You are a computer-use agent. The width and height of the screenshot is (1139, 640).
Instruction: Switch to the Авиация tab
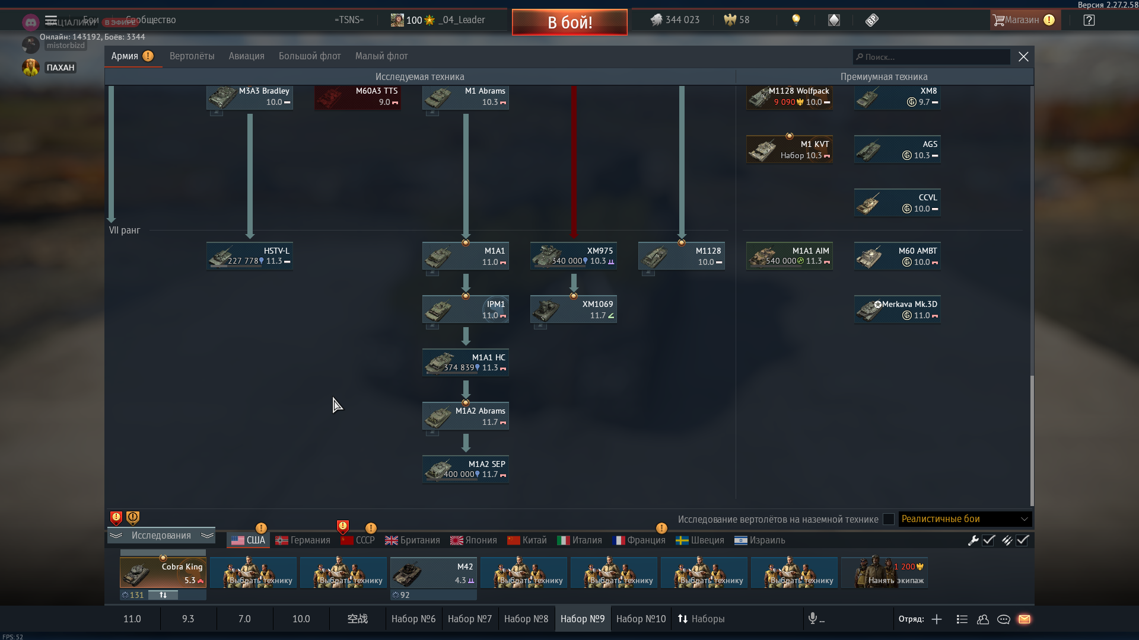[x=247, y=56]
